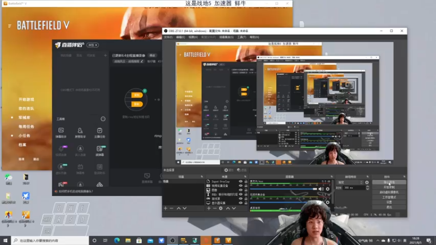The image size is (436, 245).
Task: Pop out the Scene Transitions dock icon
Action: click(367, 176)
